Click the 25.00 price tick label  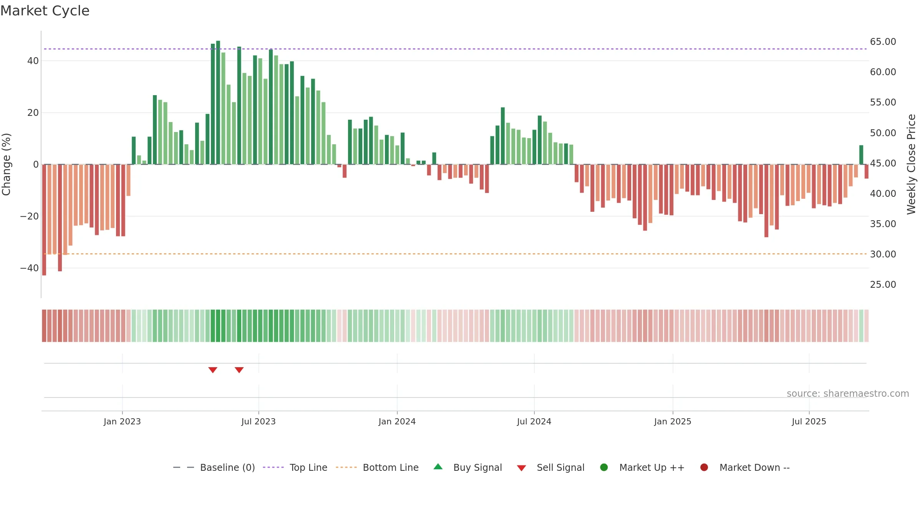coord(883,285)
